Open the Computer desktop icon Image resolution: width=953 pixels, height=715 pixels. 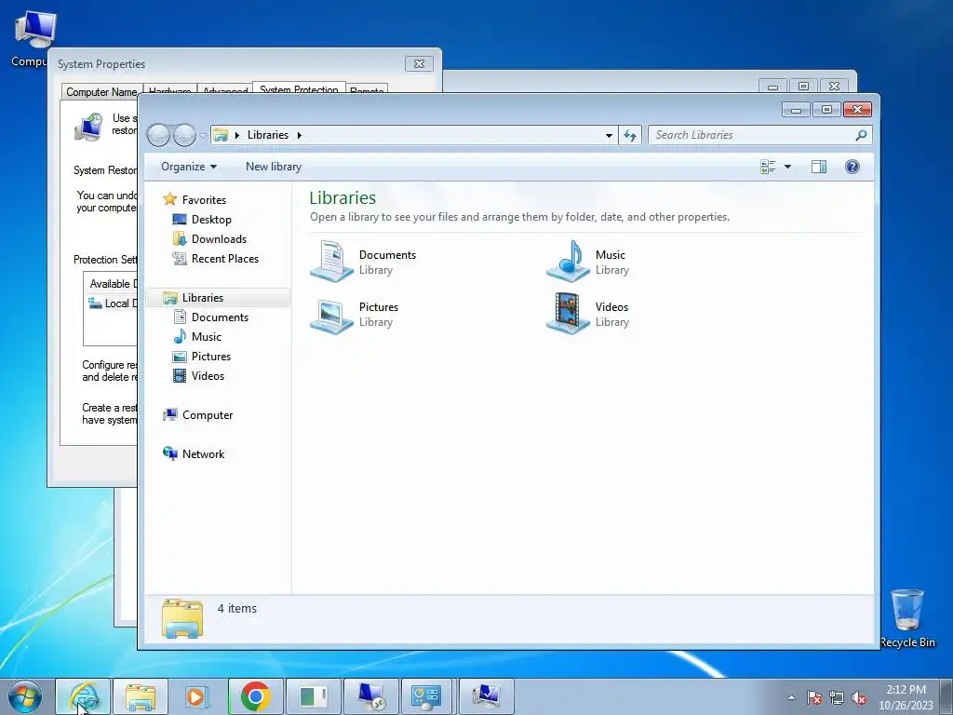point(34,38)
